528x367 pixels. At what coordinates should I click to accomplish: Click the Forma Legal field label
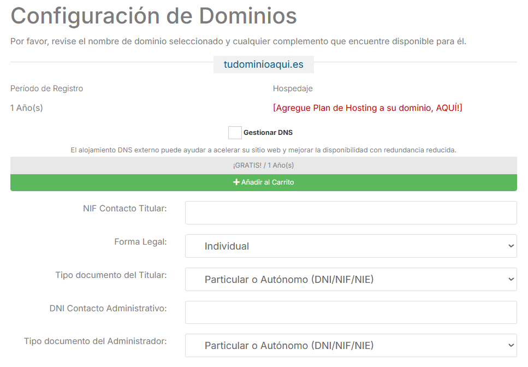click(x=140, y=241)
